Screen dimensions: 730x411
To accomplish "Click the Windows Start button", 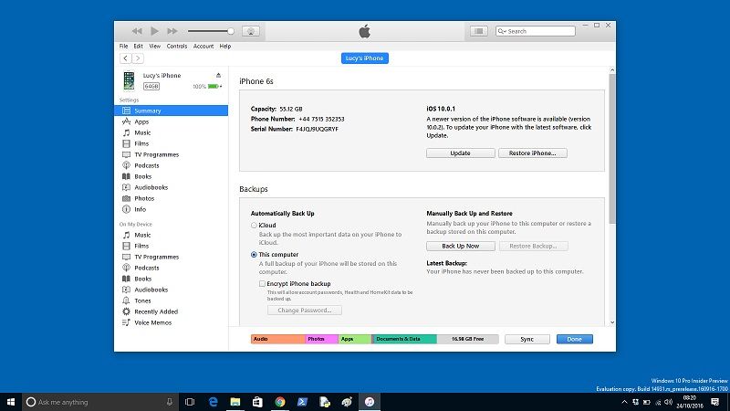I will [11, 402].
